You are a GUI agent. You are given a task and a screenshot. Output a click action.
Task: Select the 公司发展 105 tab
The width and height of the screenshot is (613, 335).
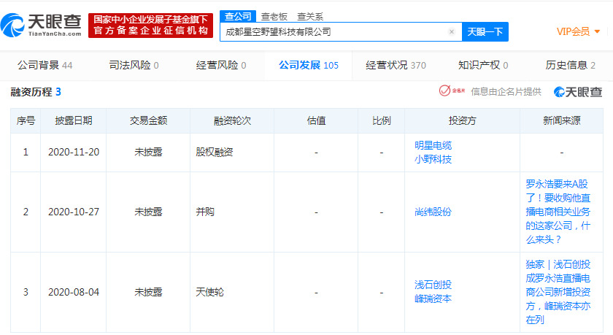coord(309,65)
